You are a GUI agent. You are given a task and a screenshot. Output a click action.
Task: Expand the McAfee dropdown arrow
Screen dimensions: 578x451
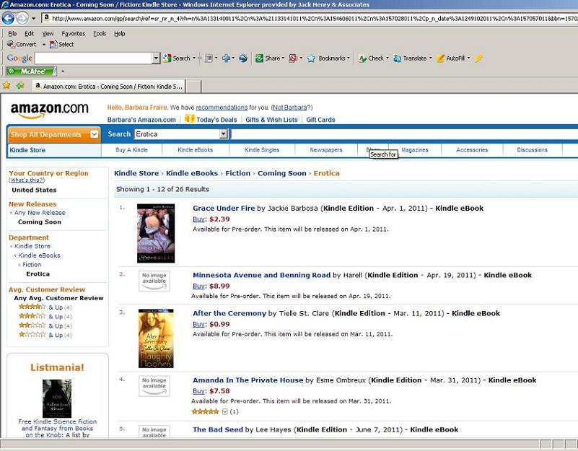pos(63,71)
